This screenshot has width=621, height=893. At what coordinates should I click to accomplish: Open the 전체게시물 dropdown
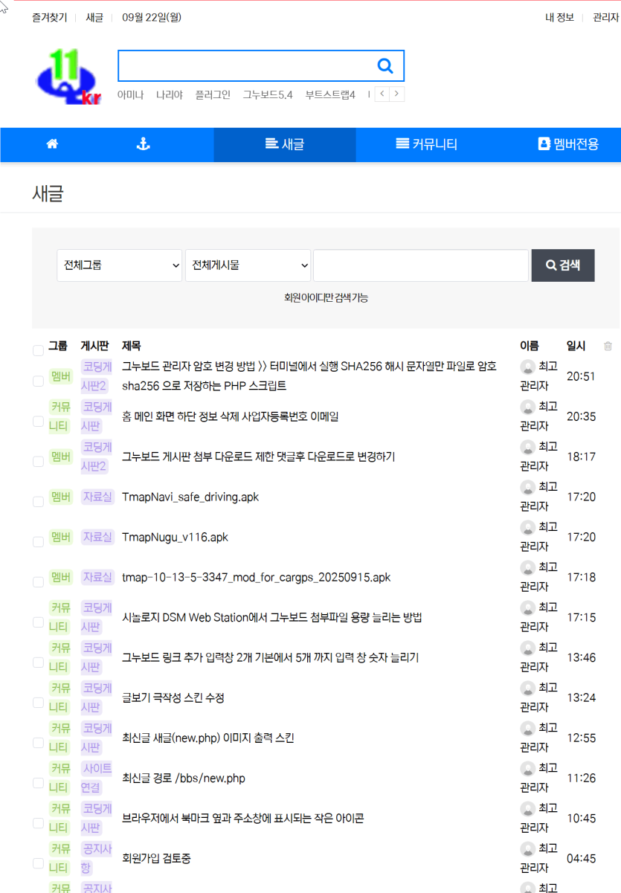click(248, 265)
